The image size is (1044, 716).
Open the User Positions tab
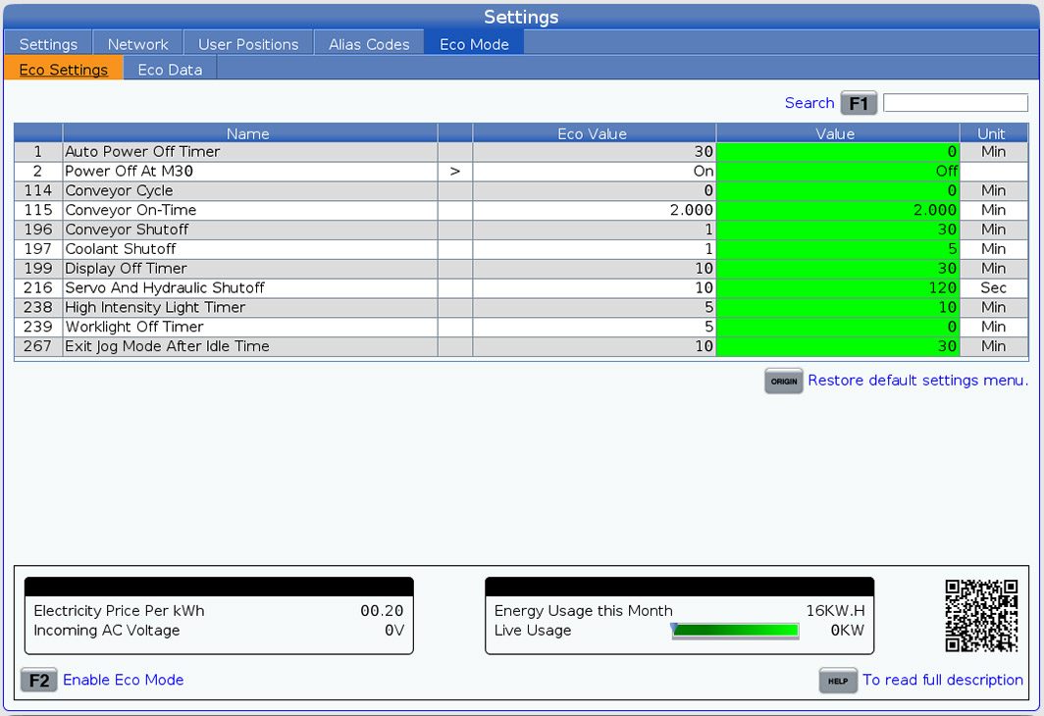pos(248,44)
